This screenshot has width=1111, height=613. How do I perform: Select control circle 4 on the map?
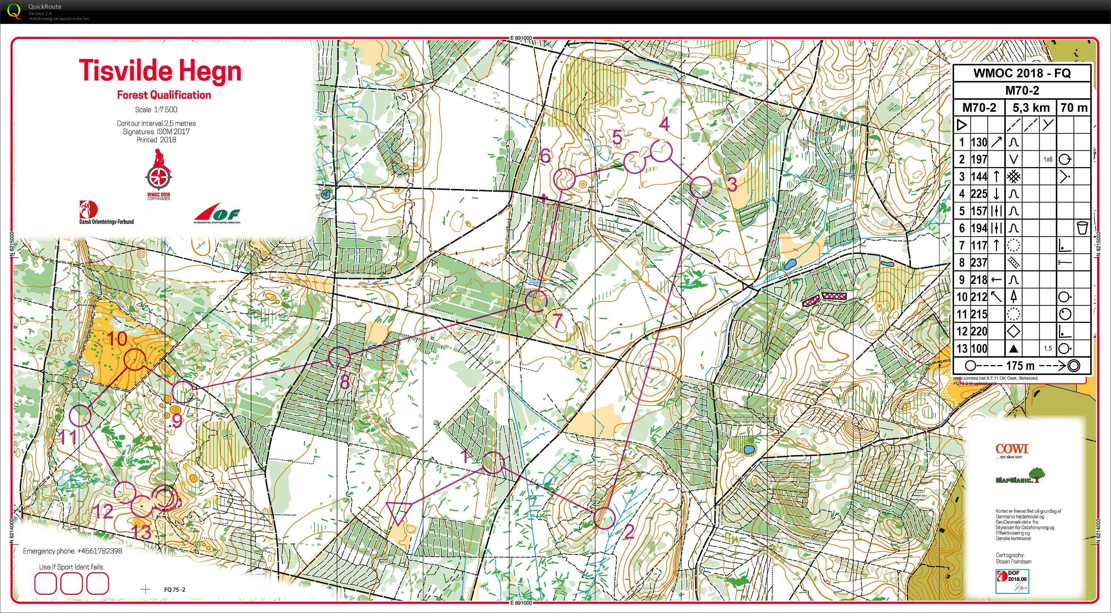(661, 151)
